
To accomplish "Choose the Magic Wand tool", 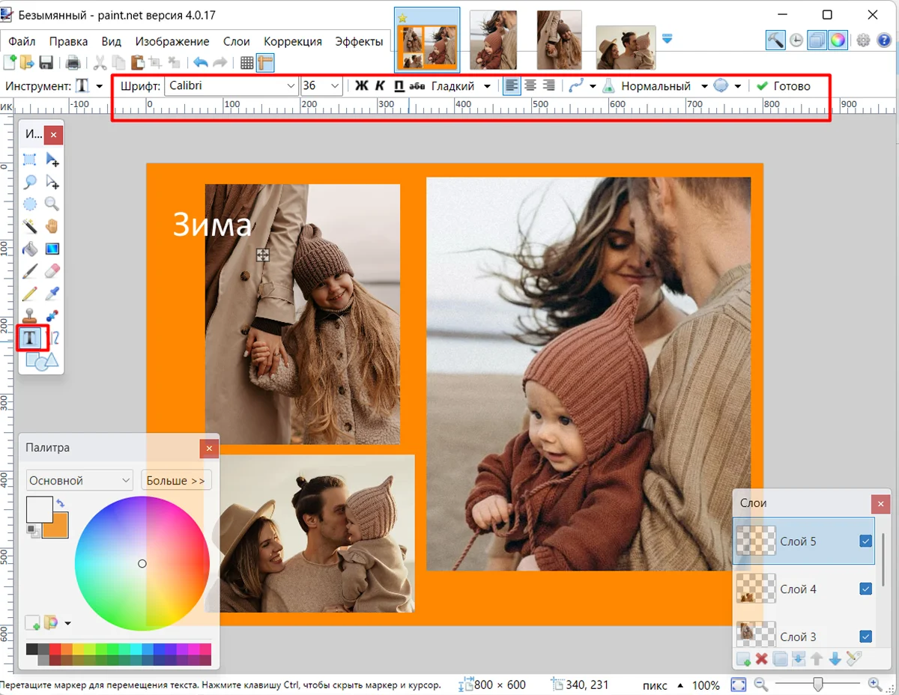I will [30, 226].
